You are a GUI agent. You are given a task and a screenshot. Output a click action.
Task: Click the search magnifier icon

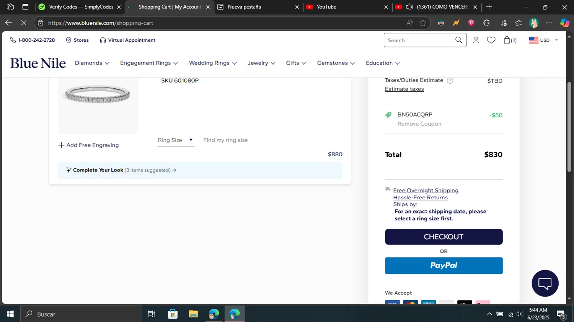(458, 40)
